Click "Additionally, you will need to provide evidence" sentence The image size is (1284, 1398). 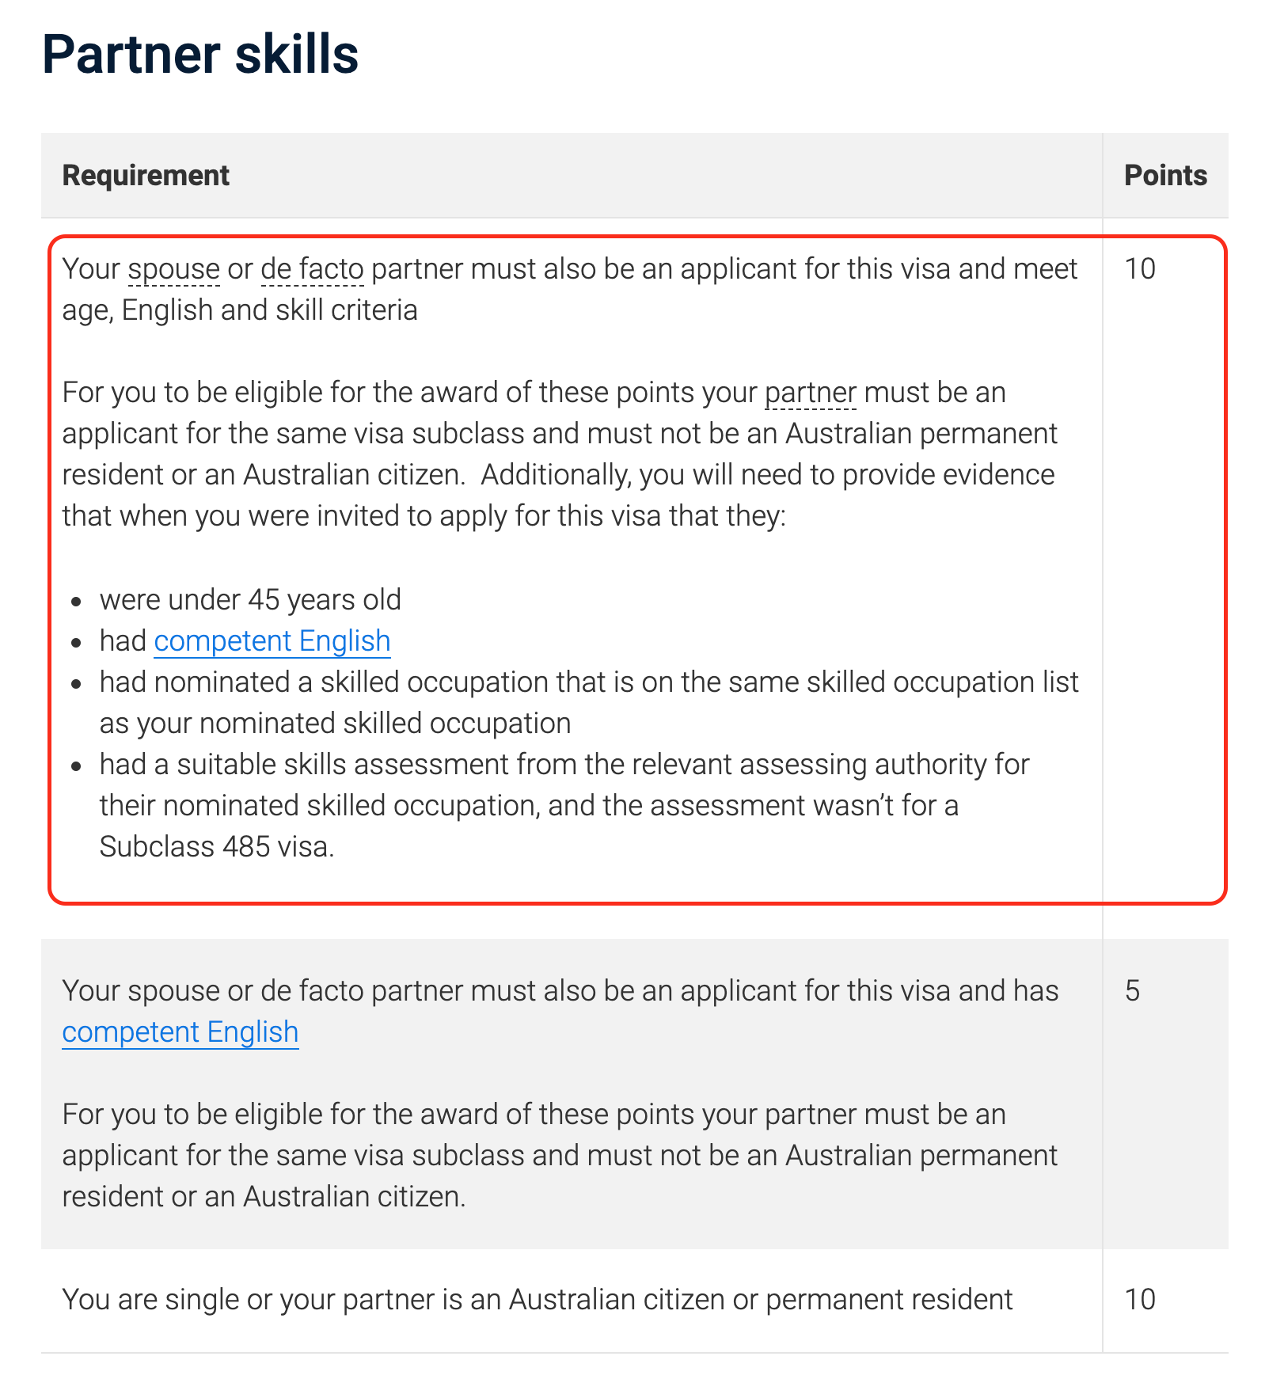click(x=767, y=475)
